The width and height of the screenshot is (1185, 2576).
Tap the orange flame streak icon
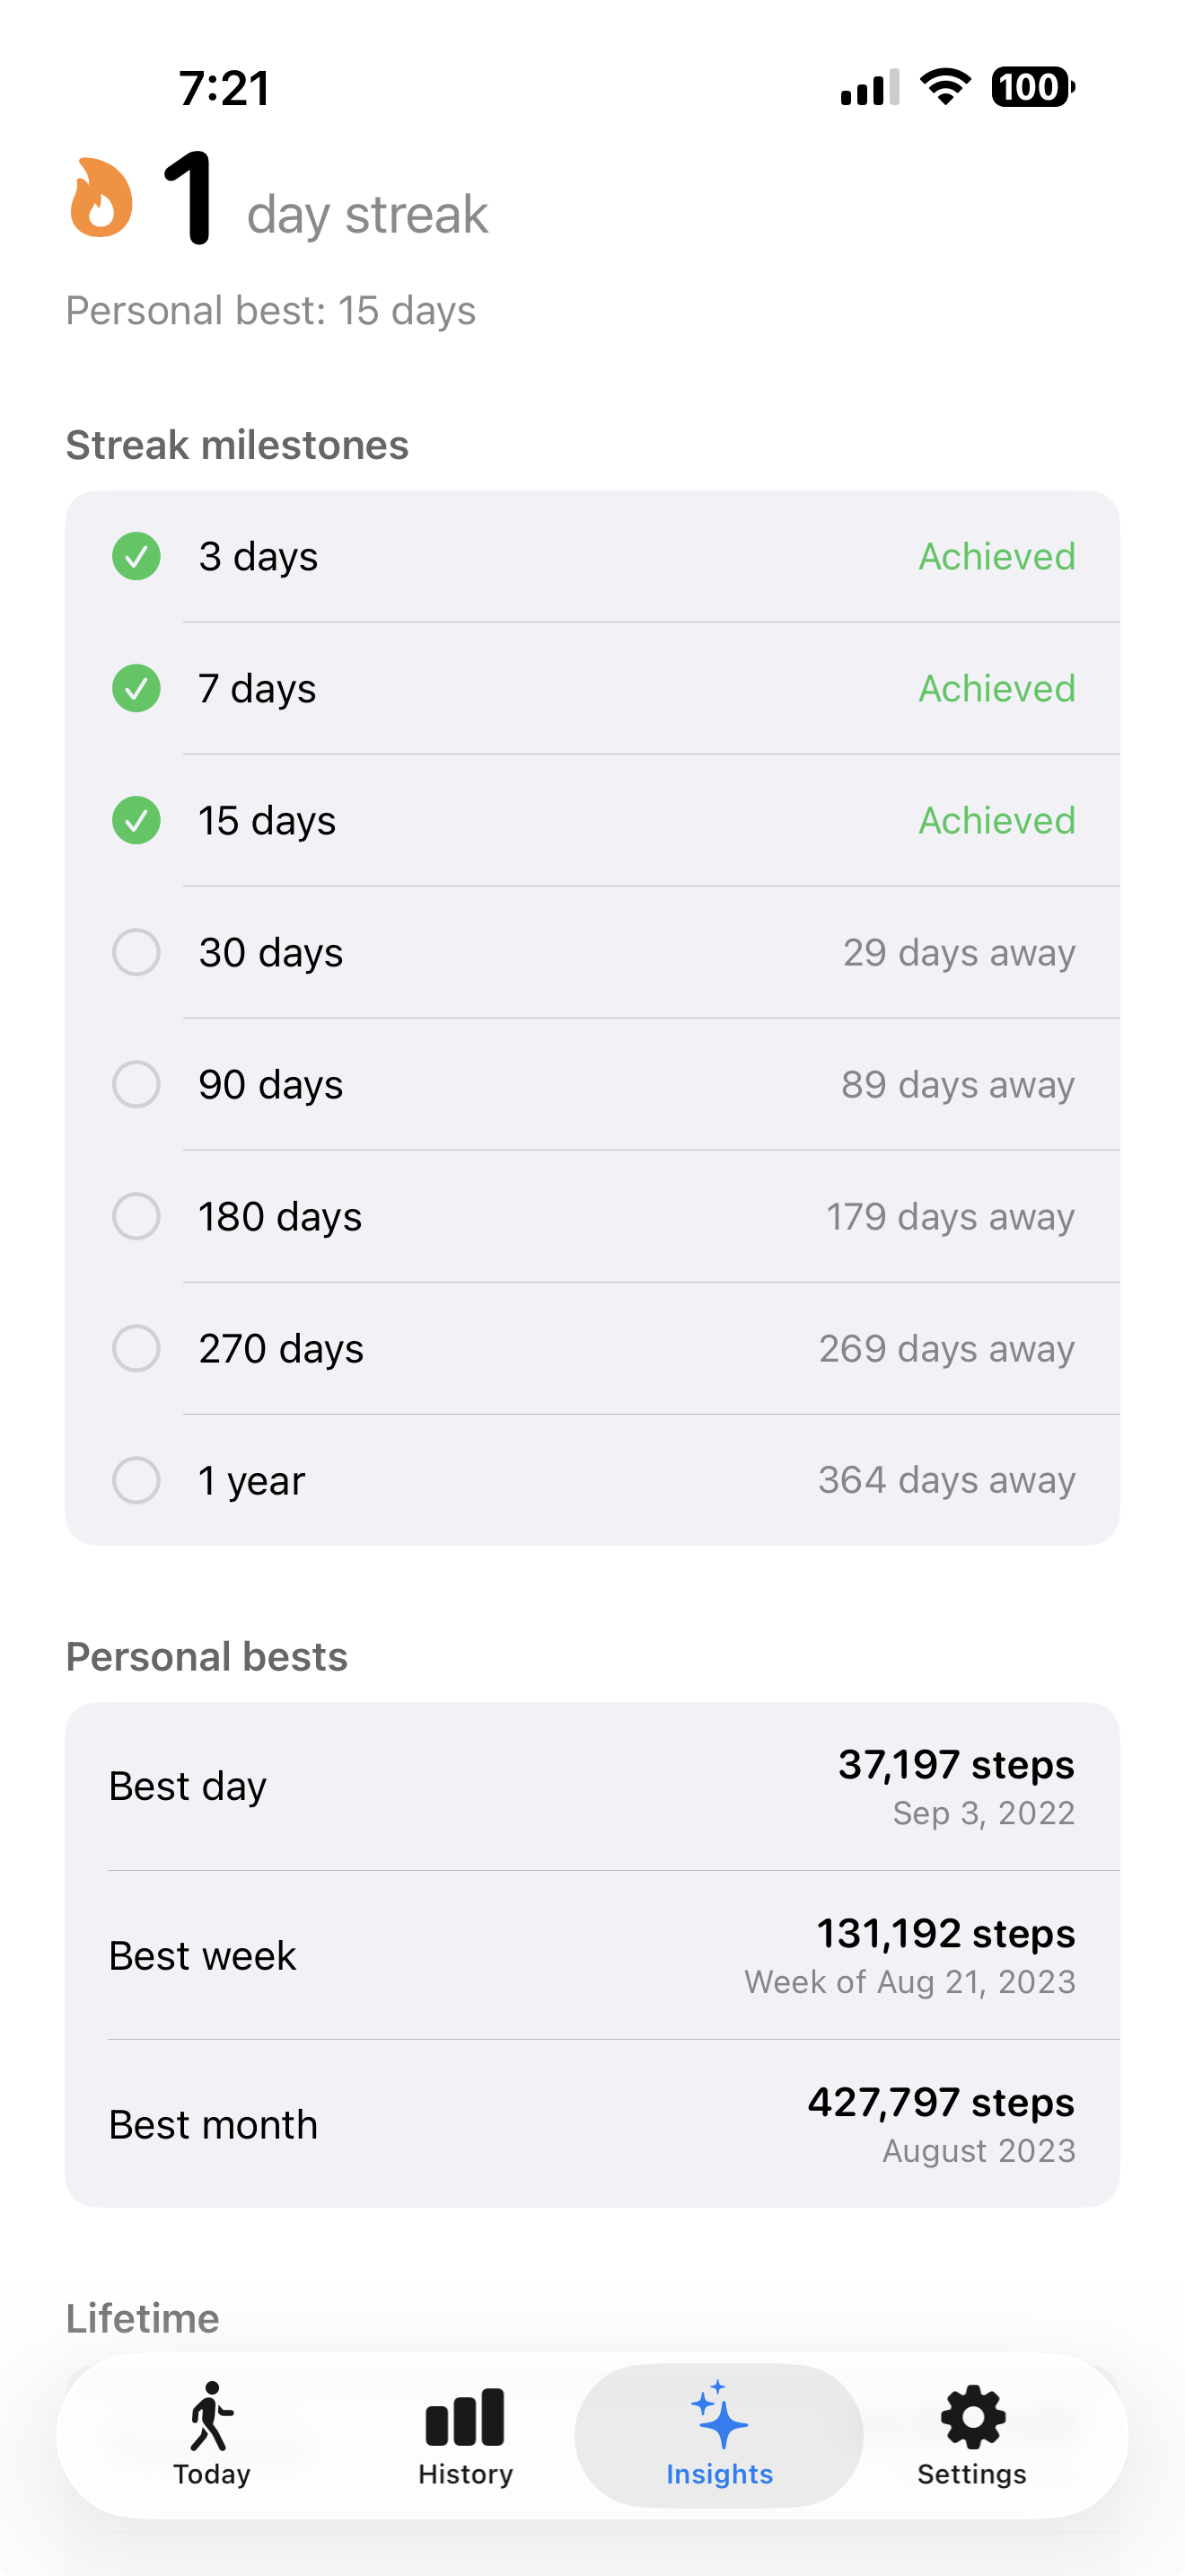[x=101, y=198]
